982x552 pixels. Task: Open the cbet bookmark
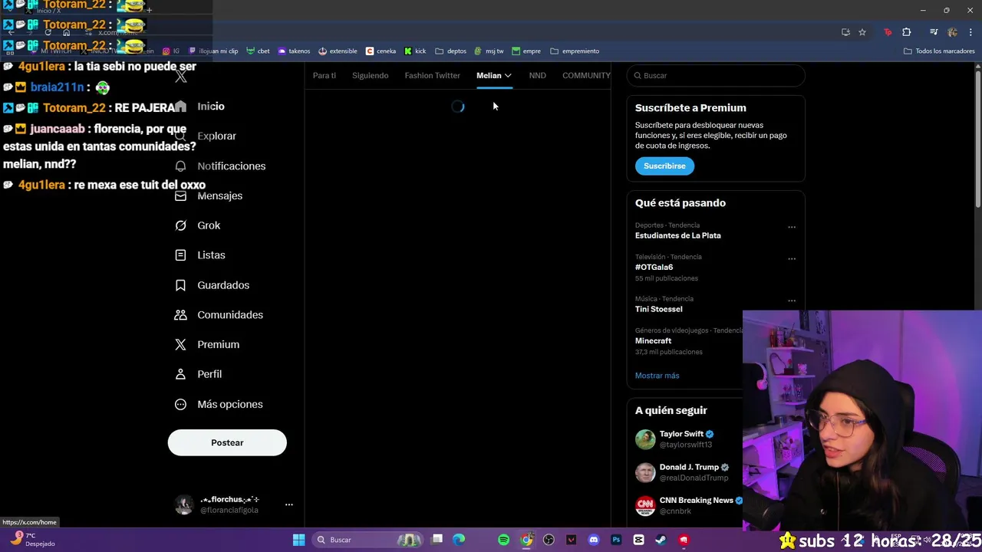pyautogui.click(x=258, y=51)
